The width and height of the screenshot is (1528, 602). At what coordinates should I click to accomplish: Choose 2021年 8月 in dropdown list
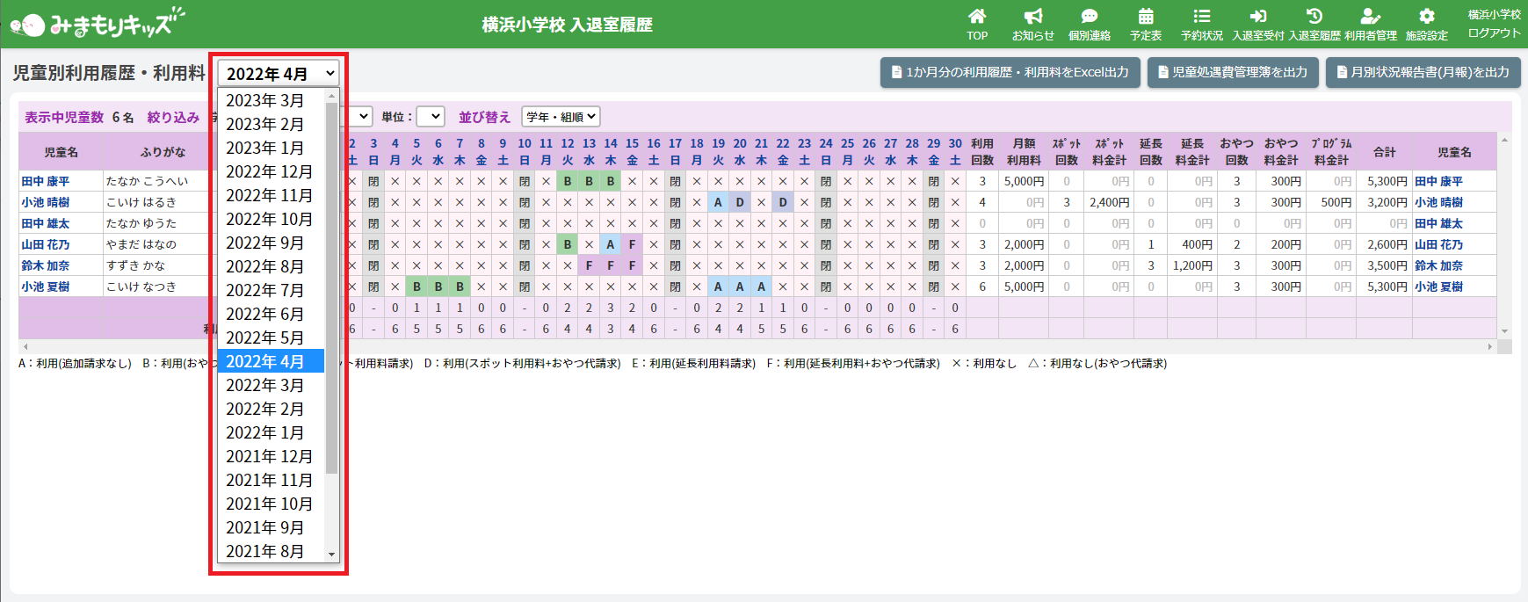pos(265,551)
